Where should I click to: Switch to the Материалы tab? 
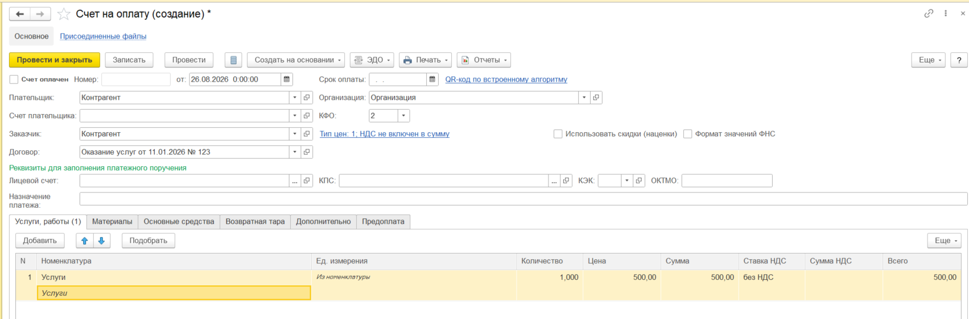coord(112,221)
